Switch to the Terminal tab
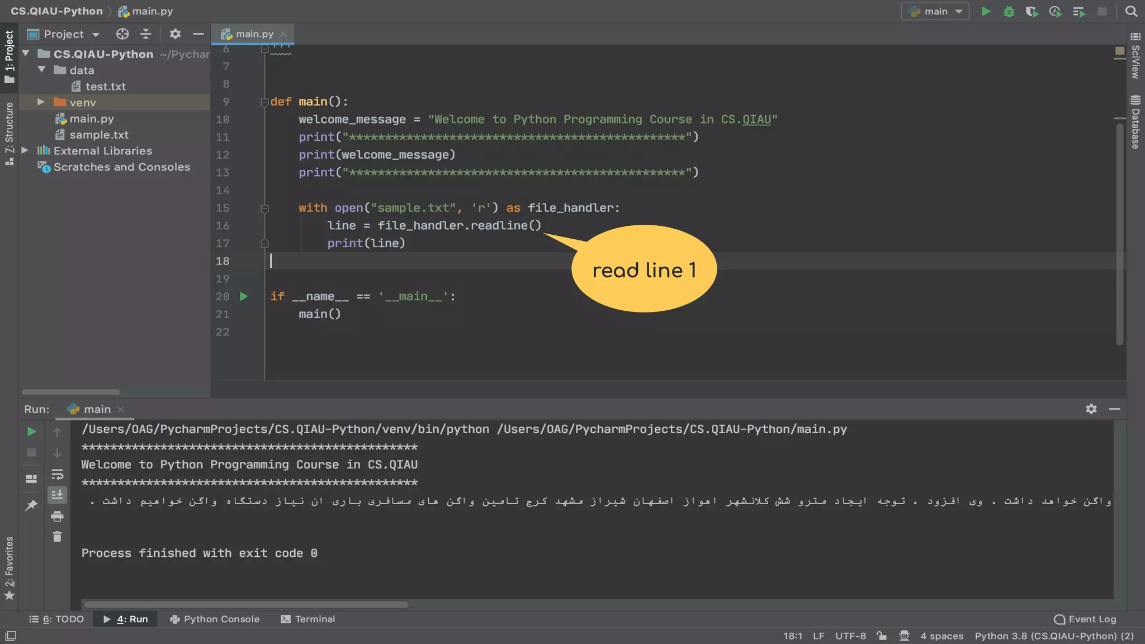 [308, 619]
